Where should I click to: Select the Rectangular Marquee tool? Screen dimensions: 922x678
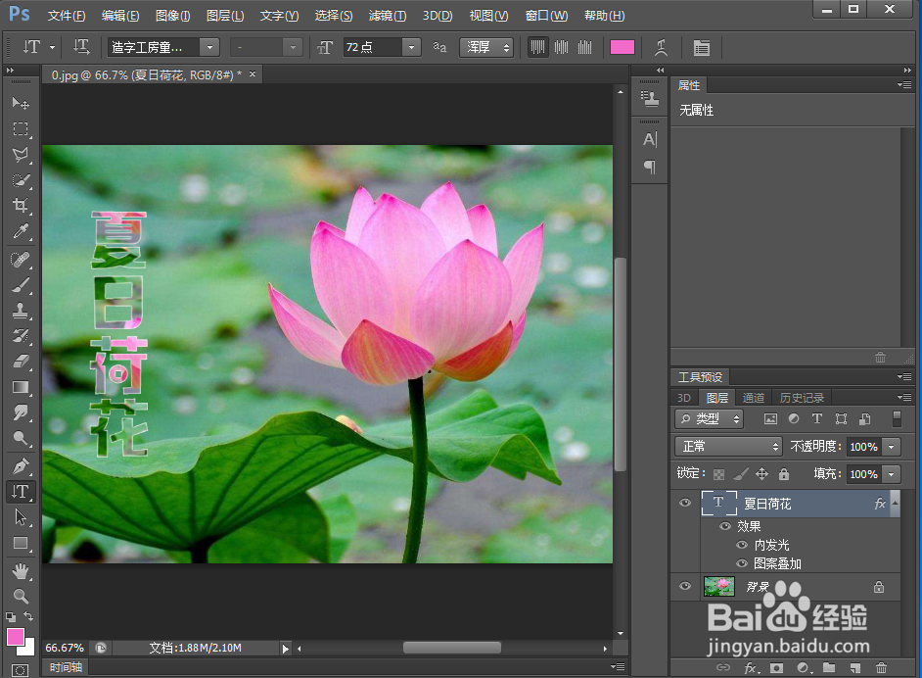(21, 129)
